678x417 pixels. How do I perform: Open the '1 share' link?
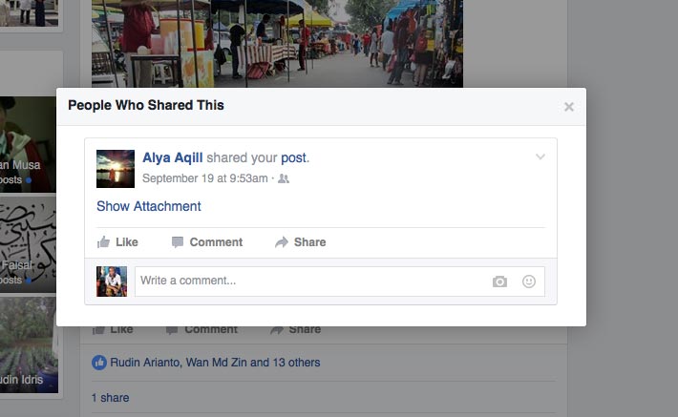[110, 398]
